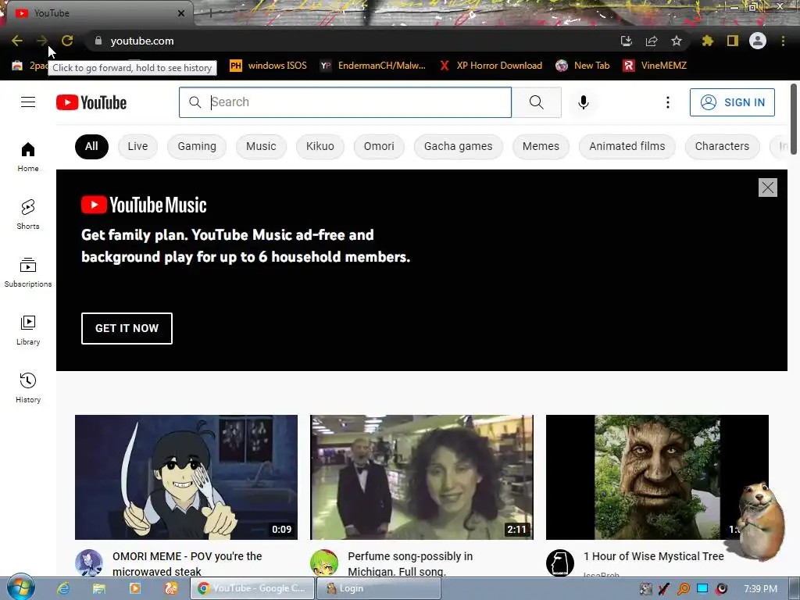Viewport: 800px width, 600px height.
Task: Open History in the sidebar
Action: (x=28, y=387)
